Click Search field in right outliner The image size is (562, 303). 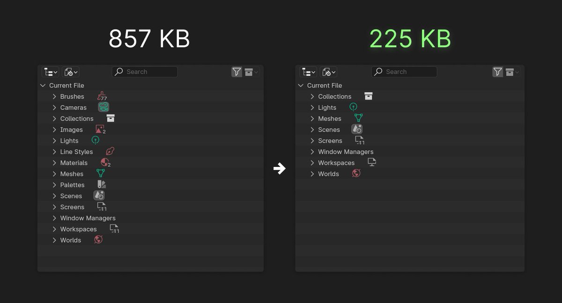point(404,72)
